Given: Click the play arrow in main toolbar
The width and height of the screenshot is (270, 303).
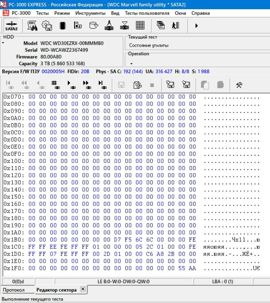Looking at the screenshot, I should pos(196,25).
